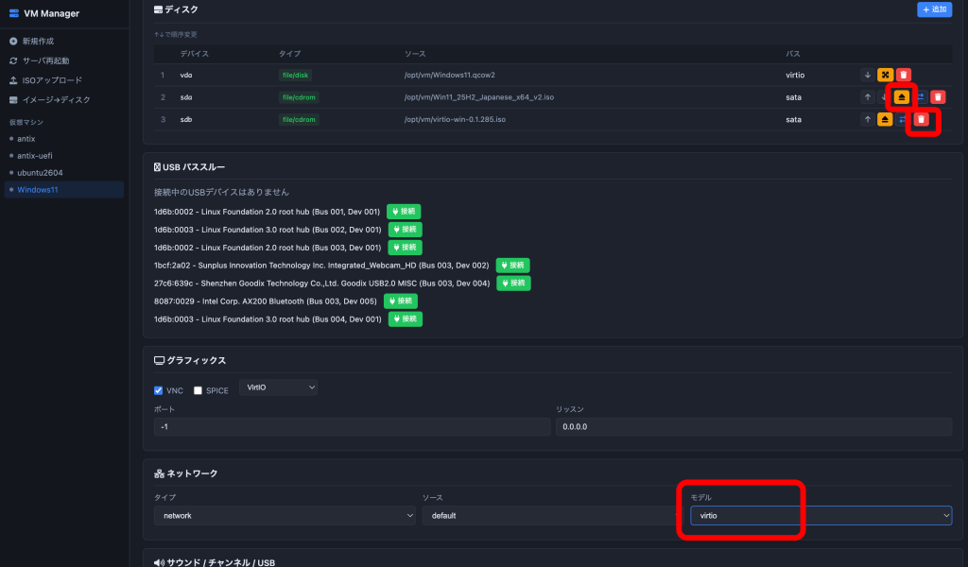Connect Linux Foundation 3.0 root hub Bus 002

pos(405,230)
